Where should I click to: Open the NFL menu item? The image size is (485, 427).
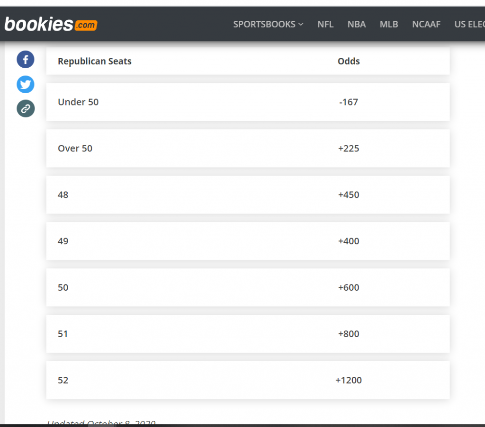tap(325, 24)
